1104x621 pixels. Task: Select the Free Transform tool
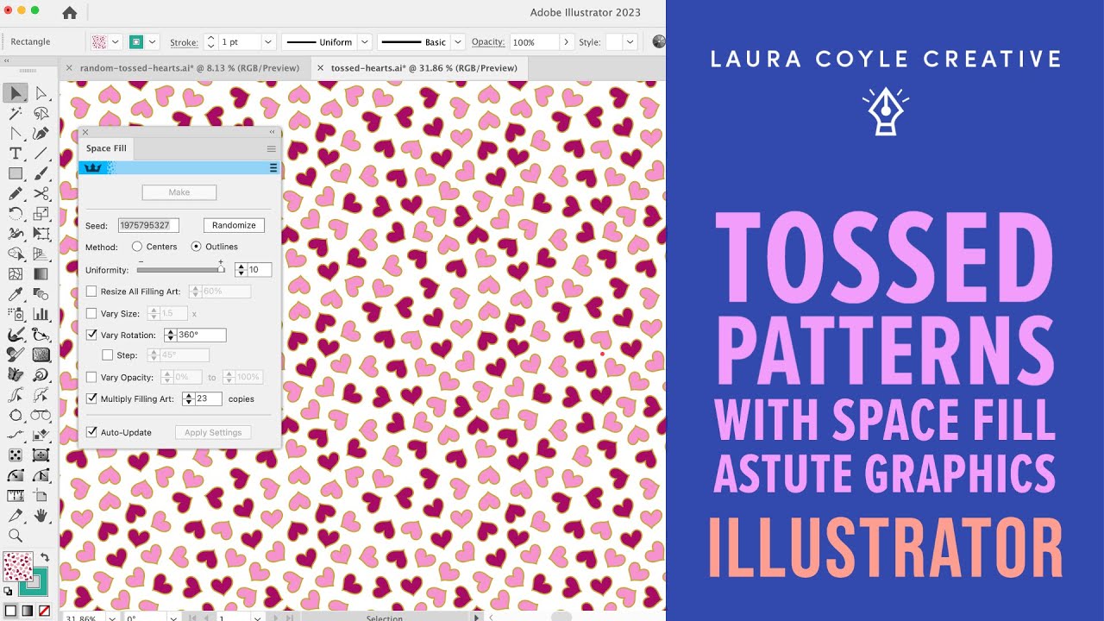point(41,234)
